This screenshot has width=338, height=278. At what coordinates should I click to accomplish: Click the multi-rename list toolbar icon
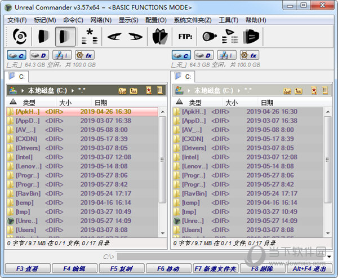[x=230, y=36]
